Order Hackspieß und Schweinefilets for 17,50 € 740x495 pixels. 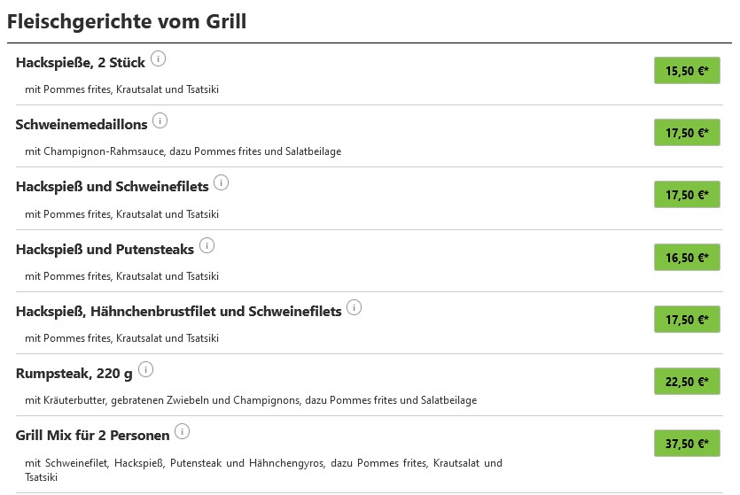[687, 194]
